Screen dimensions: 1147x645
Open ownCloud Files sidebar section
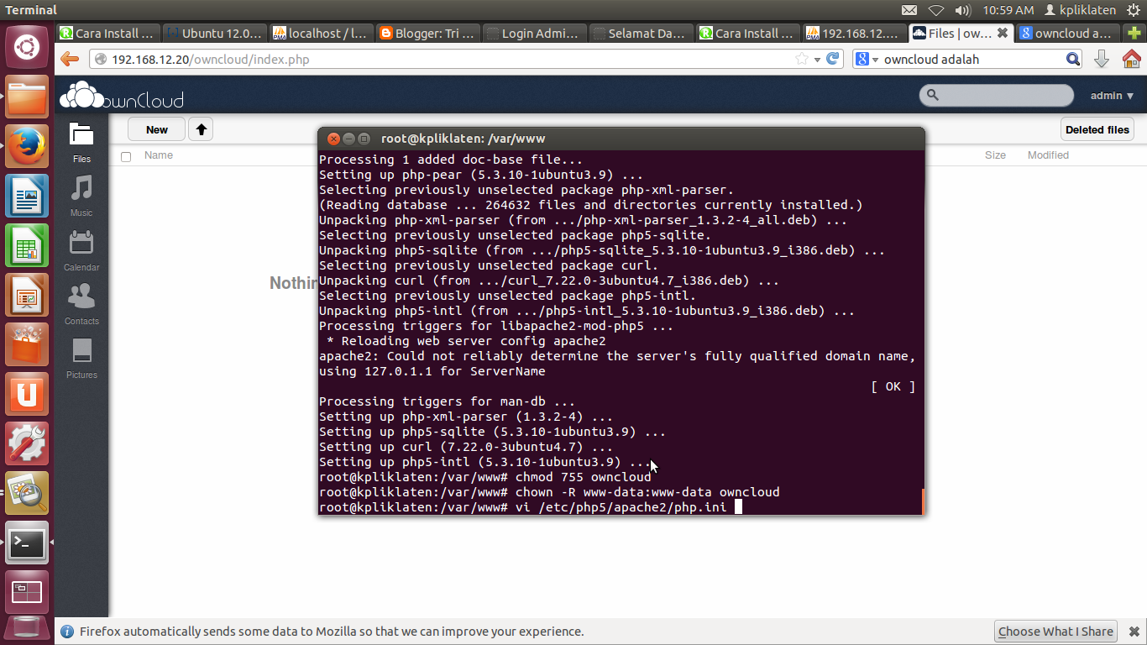81,142
